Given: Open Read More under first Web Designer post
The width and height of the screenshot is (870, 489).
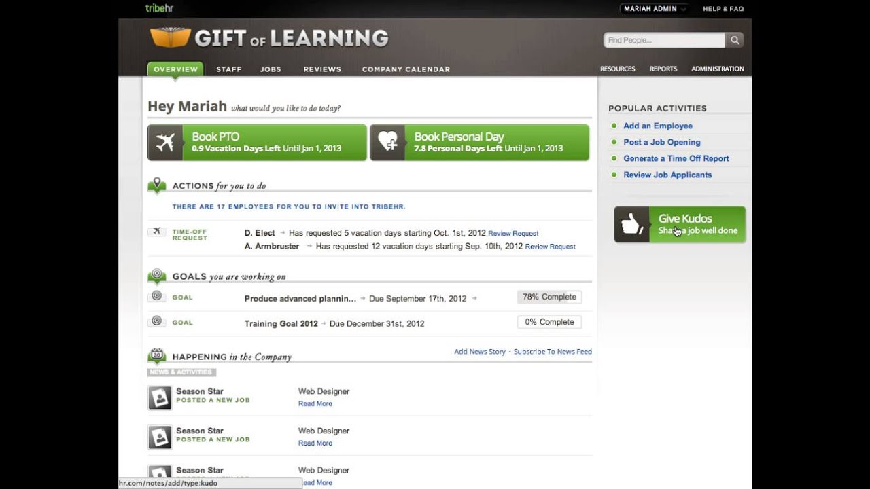Looking at the screenshot, I should coord(315,403).
